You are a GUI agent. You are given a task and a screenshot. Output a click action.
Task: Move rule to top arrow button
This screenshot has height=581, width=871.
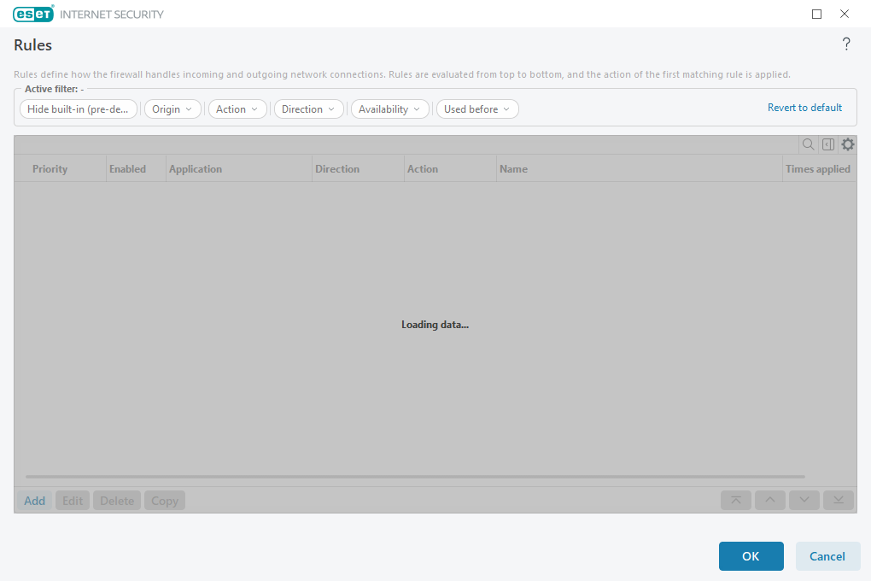pyautogui.click(x=736, y=501)
